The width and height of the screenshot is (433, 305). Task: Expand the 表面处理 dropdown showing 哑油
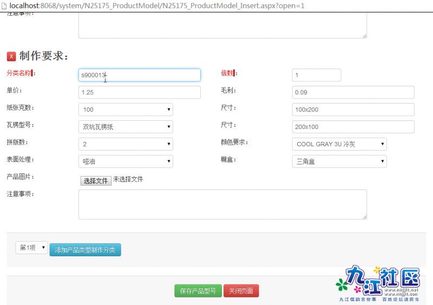pos(126,161)
